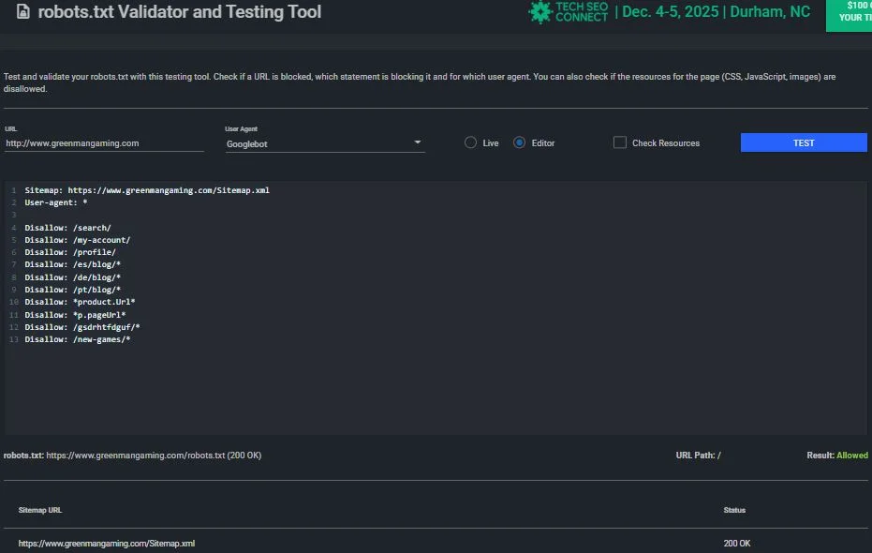Click the Tech SEO Connect logo icon
This screenshot has width=872, height=553.
click(x=539, y=11)
